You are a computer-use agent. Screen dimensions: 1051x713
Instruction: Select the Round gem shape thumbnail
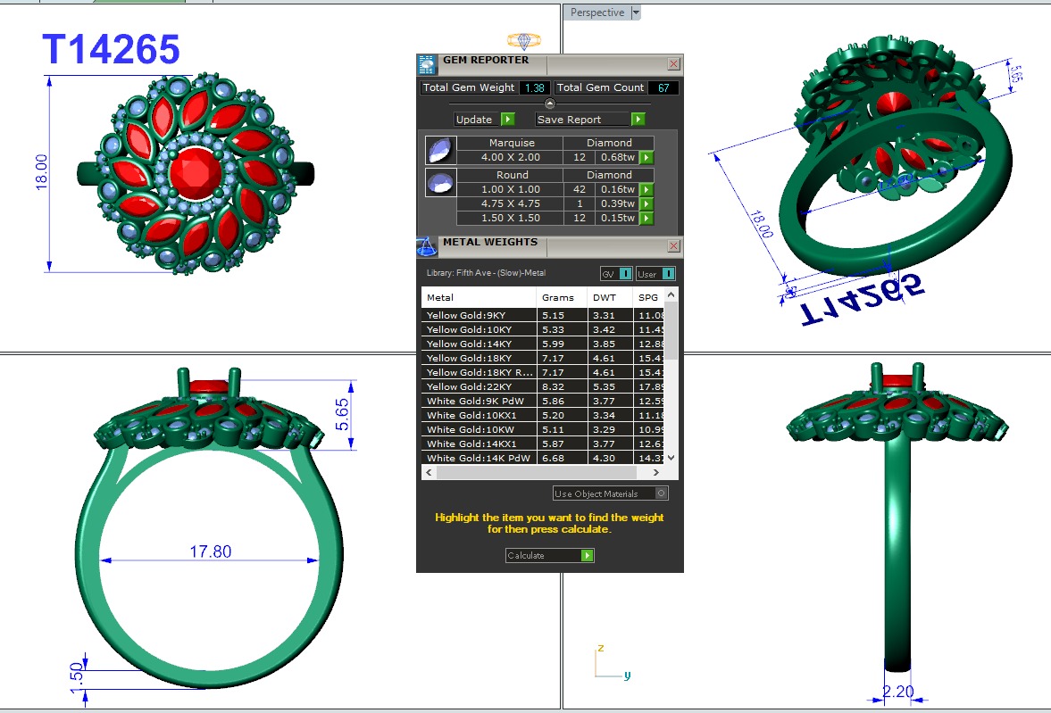(x=440, y=183)
